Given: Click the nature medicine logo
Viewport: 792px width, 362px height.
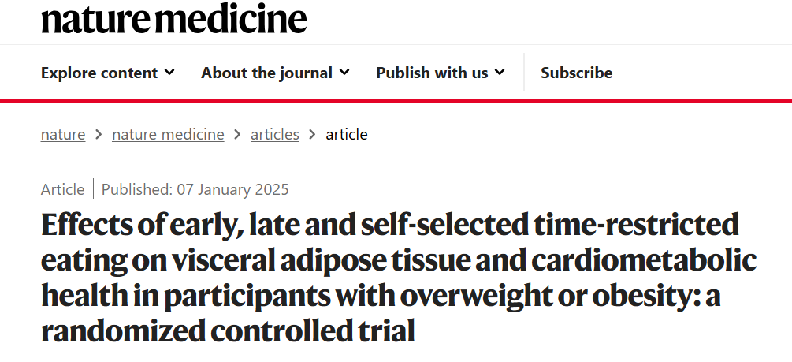Looking at the screenshot, I should pyautogui.click(x=173, y=17).
